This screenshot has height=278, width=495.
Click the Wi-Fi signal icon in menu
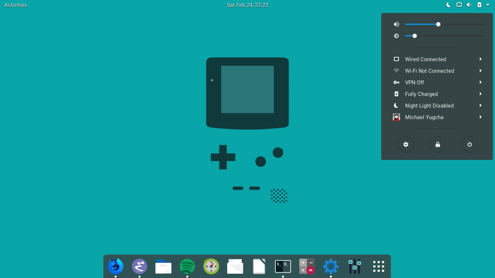[396, 71]
